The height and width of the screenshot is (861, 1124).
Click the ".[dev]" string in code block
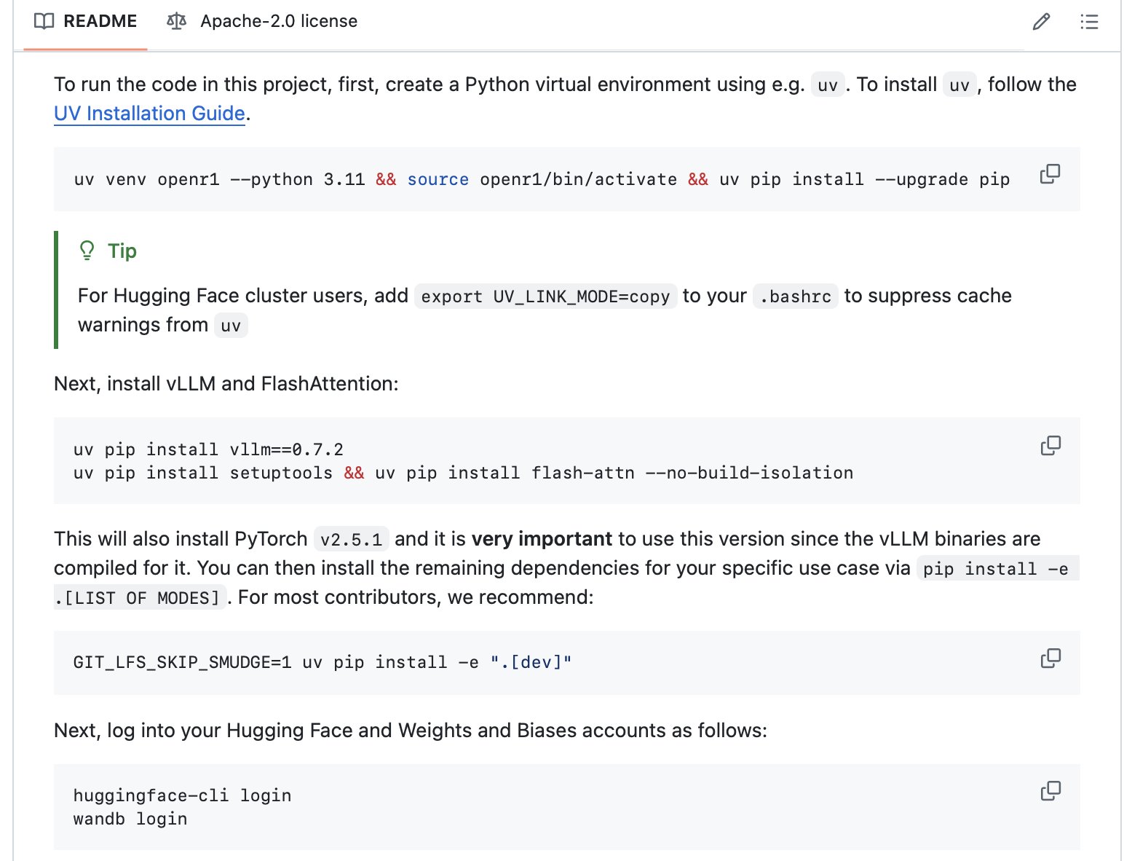(x=531, y=662)
